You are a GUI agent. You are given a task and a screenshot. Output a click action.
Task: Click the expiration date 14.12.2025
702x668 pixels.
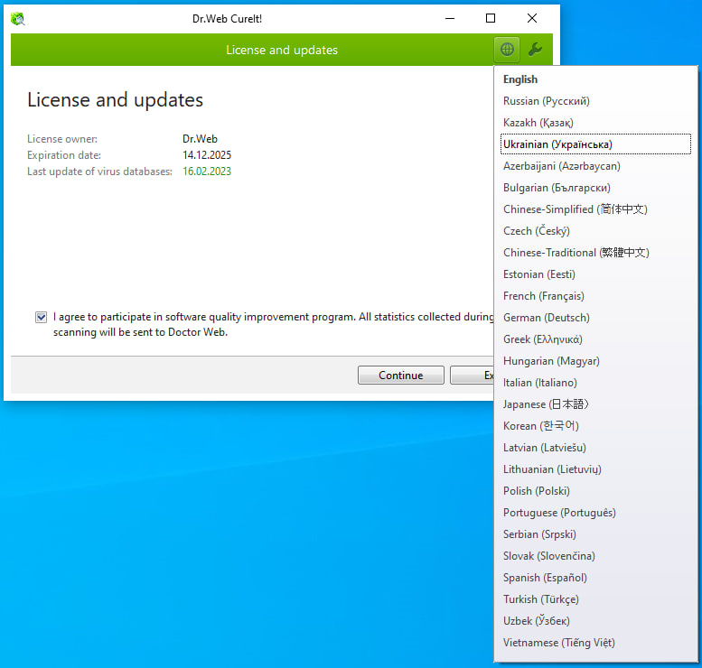(x=207, y=155)
